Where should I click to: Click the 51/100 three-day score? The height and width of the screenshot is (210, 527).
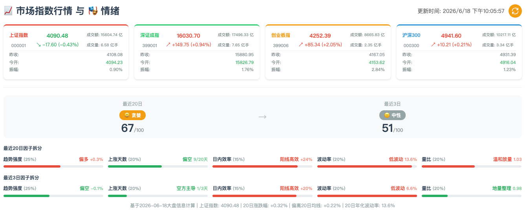point(392,128)
